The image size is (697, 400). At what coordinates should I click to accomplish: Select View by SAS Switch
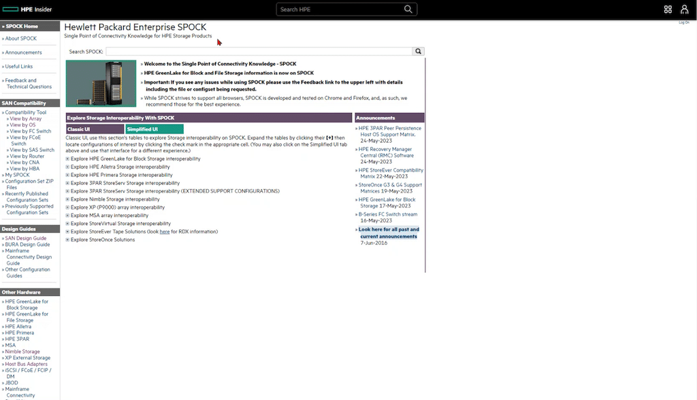pyautogui.click(x=32, y=150)
